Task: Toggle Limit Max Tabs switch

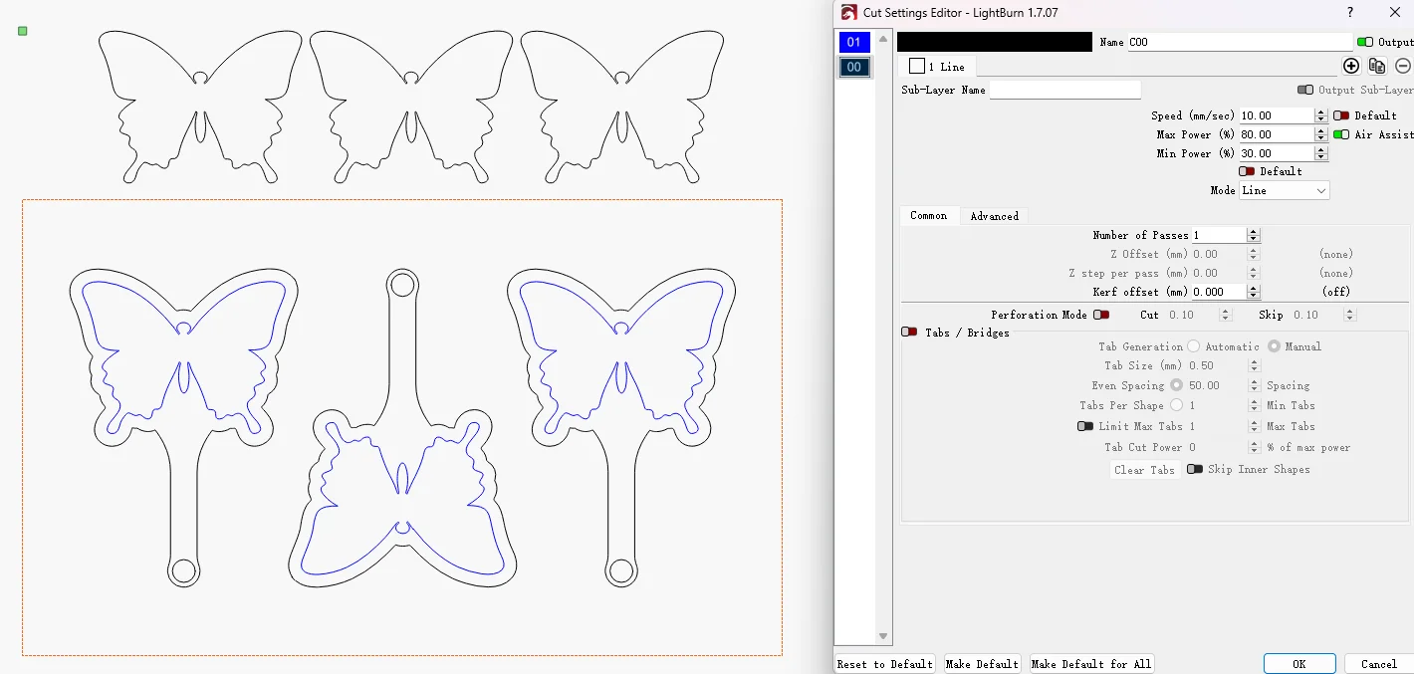Action: [x=1085, y=426]
